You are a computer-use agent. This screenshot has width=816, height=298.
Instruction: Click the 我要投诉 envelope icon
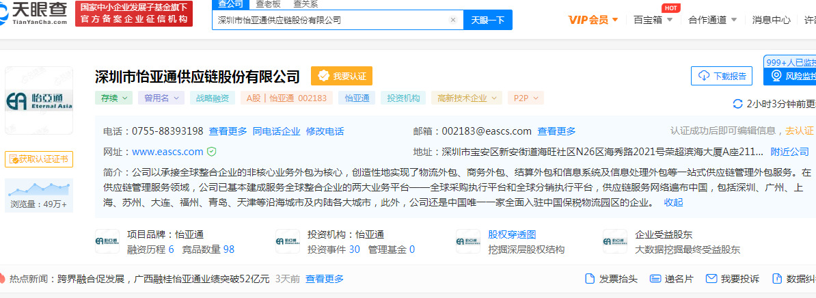pos(711,279)
